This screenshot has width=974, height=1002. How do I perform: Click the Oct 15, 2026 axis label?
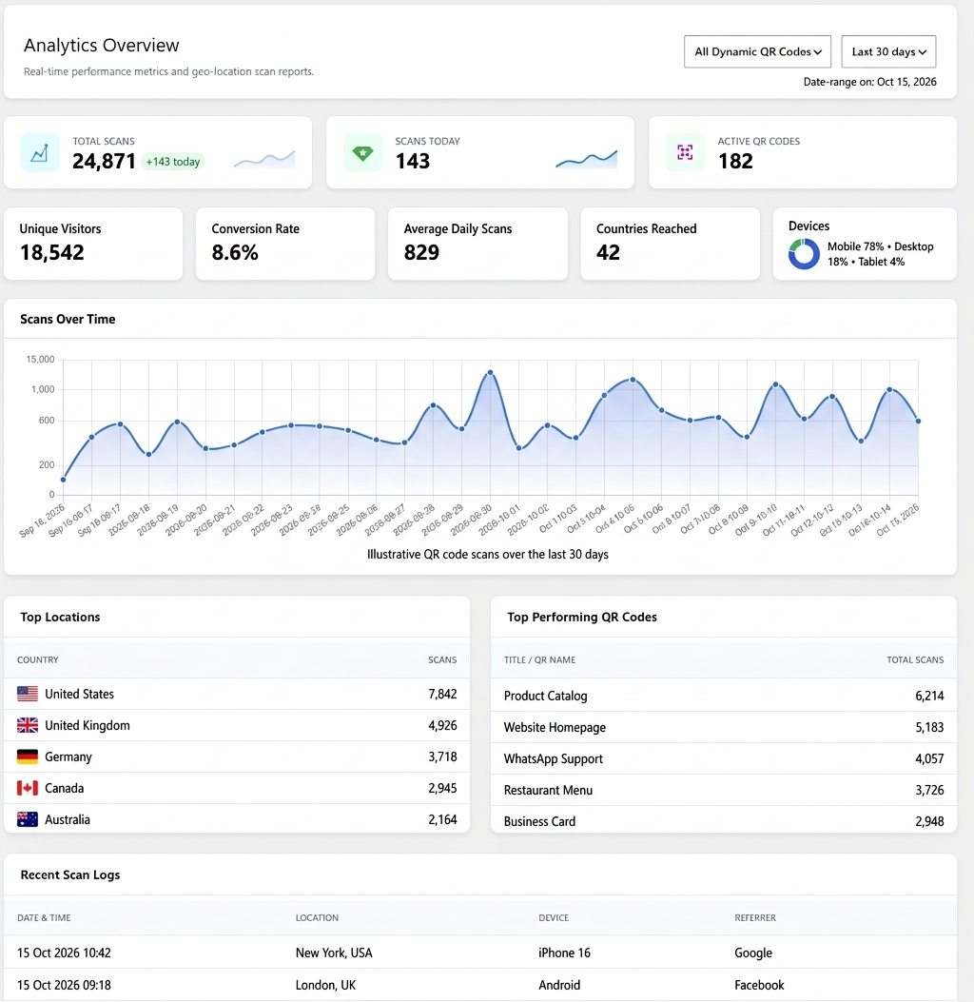tap(899, 520)
